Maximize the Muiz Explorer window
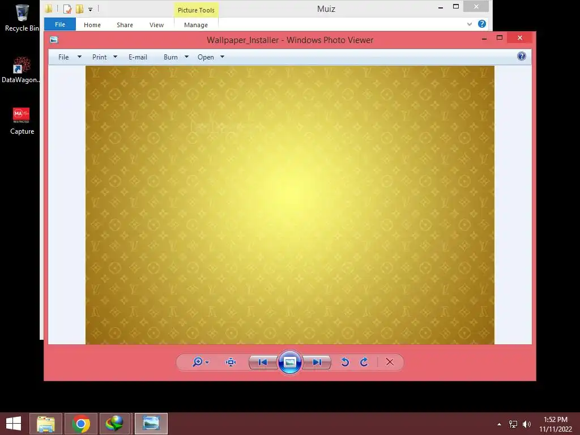Image resolution: width=580 pixels, height=435 pixels. click(456, 7)
